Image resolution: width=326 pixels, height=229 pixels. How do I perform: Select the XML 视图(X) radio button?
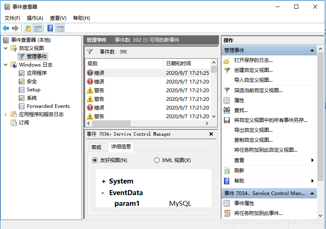pyautogui.click(x=157, y=160)
